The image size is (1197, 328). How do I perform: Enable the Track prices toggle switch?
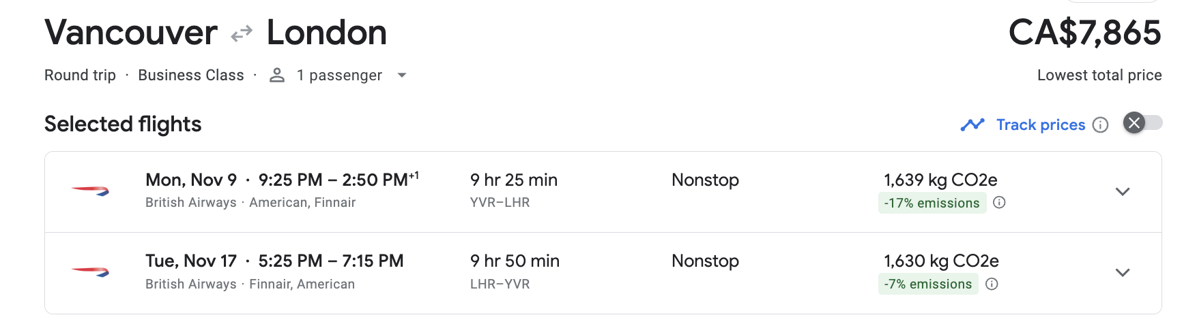tap(1142, 123)
